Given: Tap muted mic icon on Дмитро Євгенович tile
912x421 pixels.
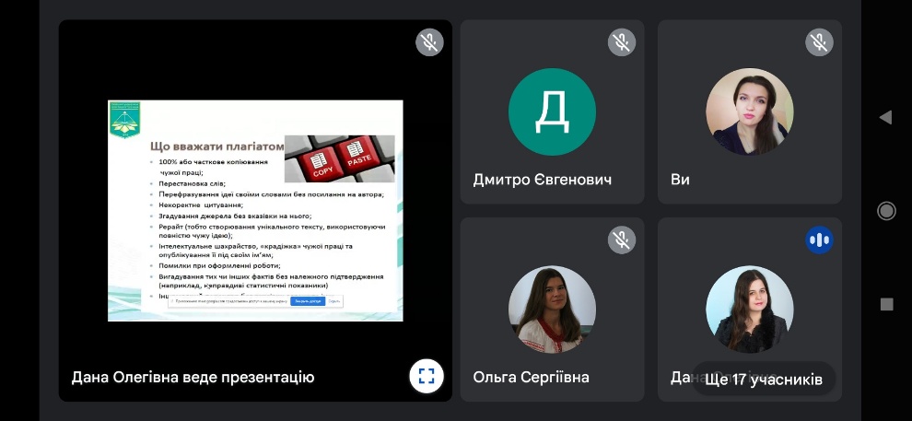Looking at the screenshot, I should (622, 41).
